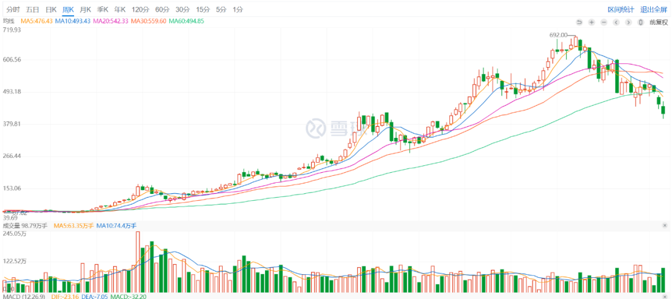The height and width of the screenshot is (299, 672).
Task: Switch to 月K period
Action: [85, 9]
